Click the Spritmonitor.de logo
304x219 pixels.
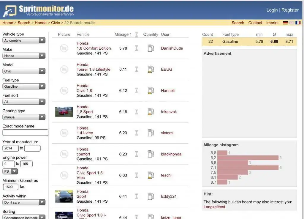click(39, 10)
